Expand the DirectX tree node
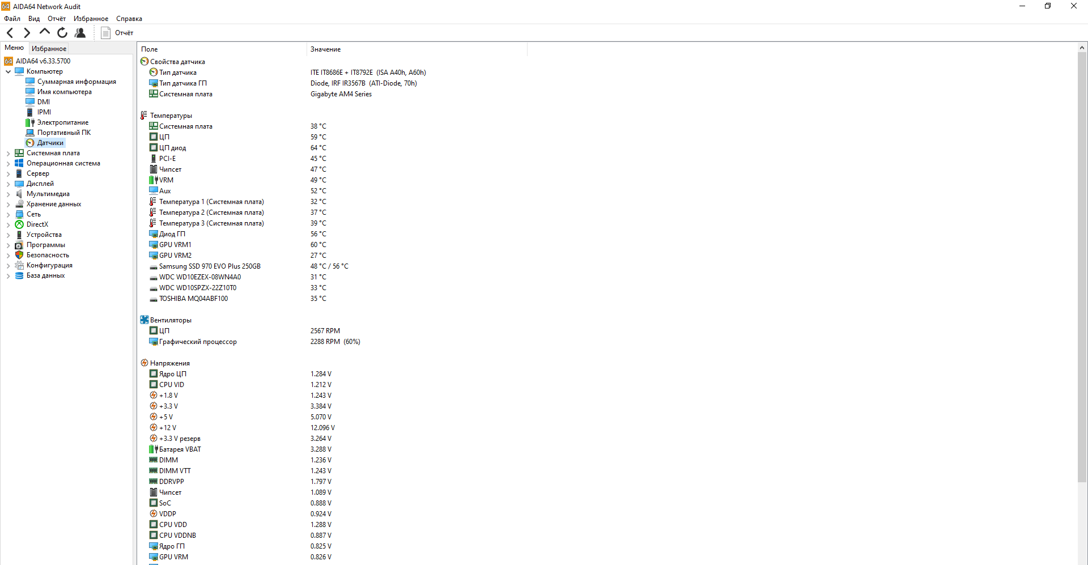The height and width of the screenshot is (565, 1088). [8, 224]
